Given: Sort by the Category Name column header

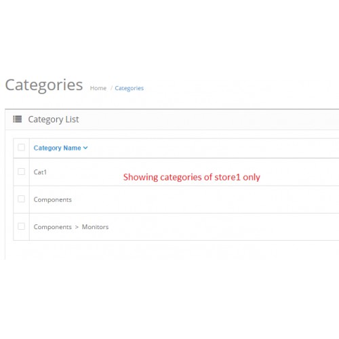Looking at the screenshot, I should tap(57, 148).
